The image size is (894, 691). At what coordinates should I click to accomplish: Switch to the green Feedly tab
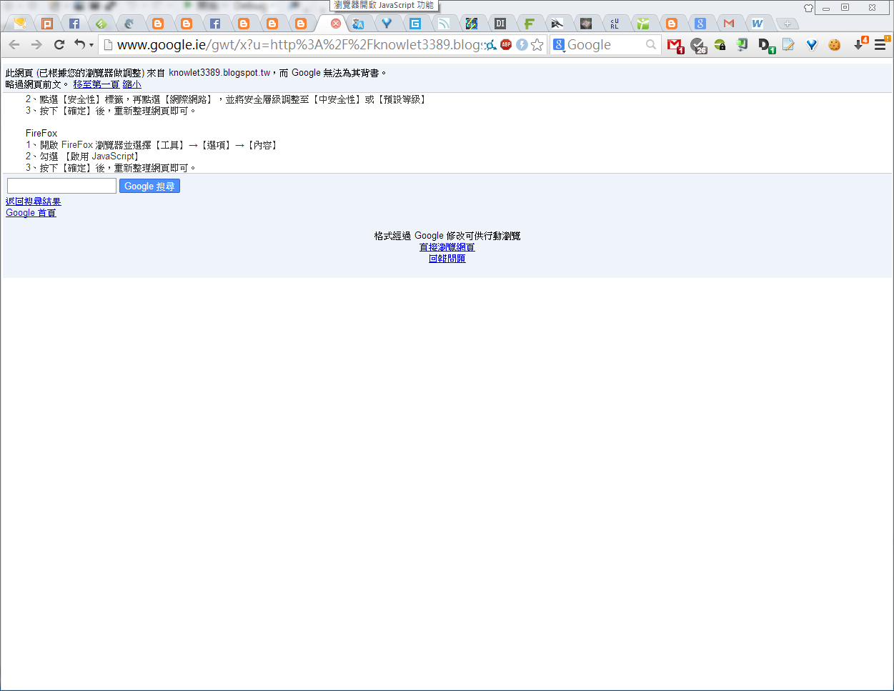pos(101,24)
